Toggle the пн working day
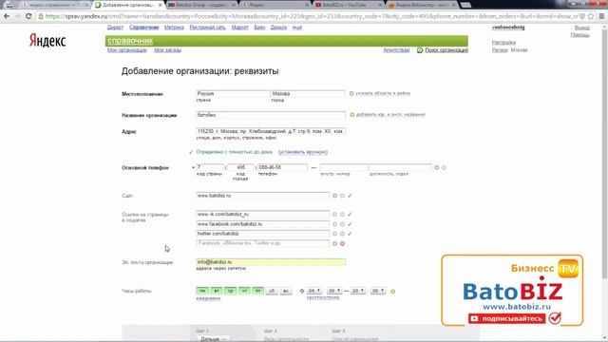608x342 pixels. coord(202,291)
